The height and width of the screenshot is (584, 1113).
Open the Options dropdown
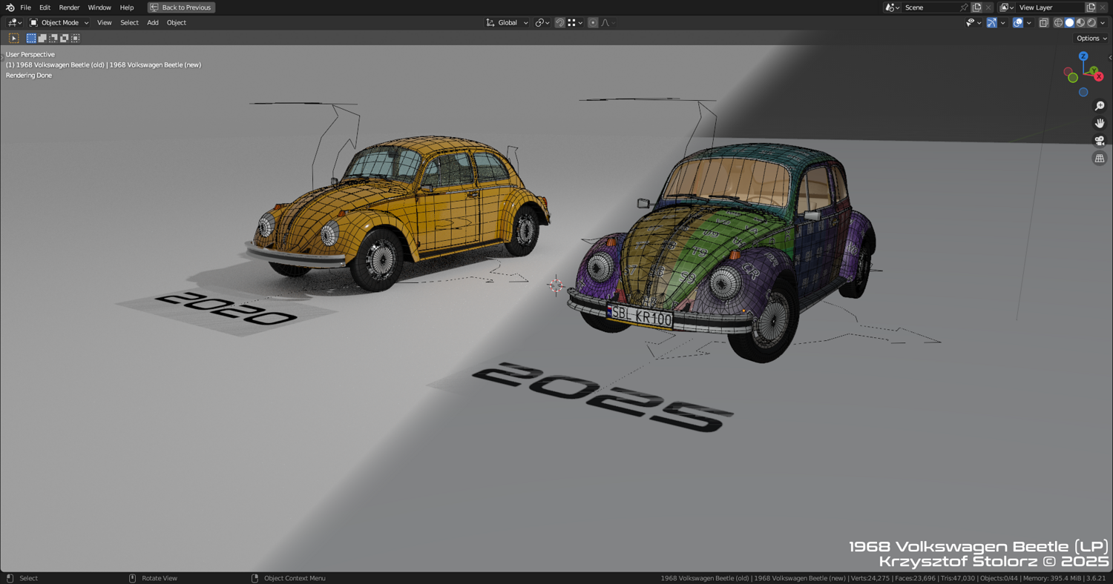point(1091,39)
